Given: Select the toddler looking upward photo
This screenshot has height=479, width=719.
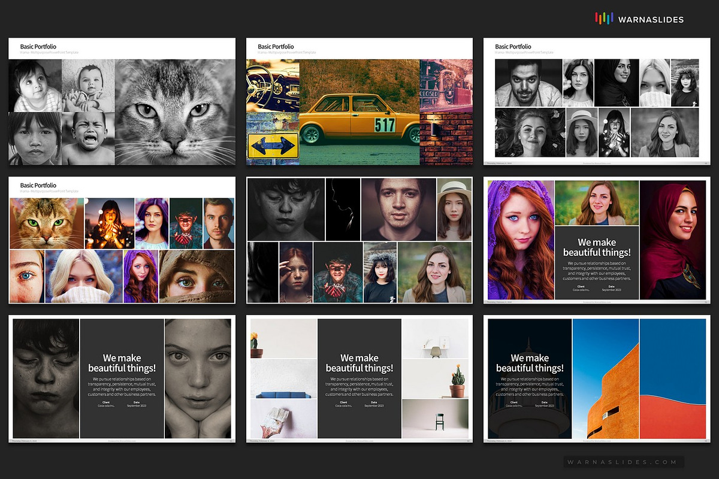Looking at the screenshot, I should pyautogui.click(x=35, y=85).
